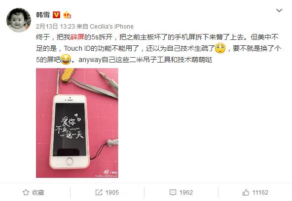The image size is (292, 201).
Task: Click the baby photo profile avatar
Action: point(19,20)
